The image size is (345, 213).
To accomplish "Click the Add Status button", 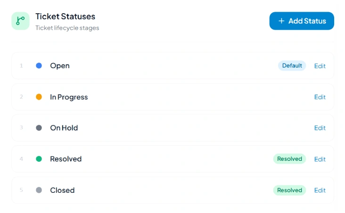I will click(302, 21).
